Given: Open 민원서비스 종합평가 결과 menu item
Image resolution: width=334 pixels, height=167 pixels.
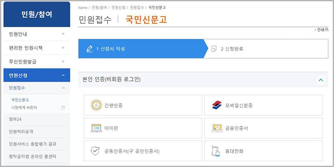Looking at the screenshot, I should tap(32, 144).
